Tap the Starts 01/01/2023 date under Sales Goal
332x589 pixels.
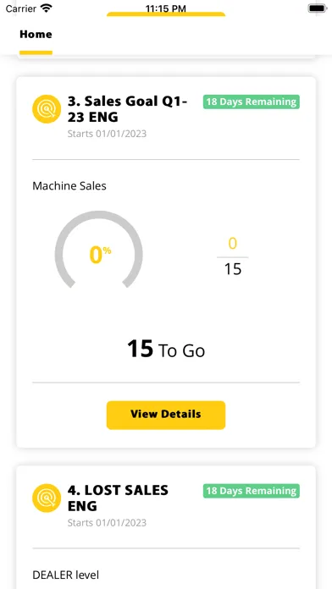click(107, 134)
